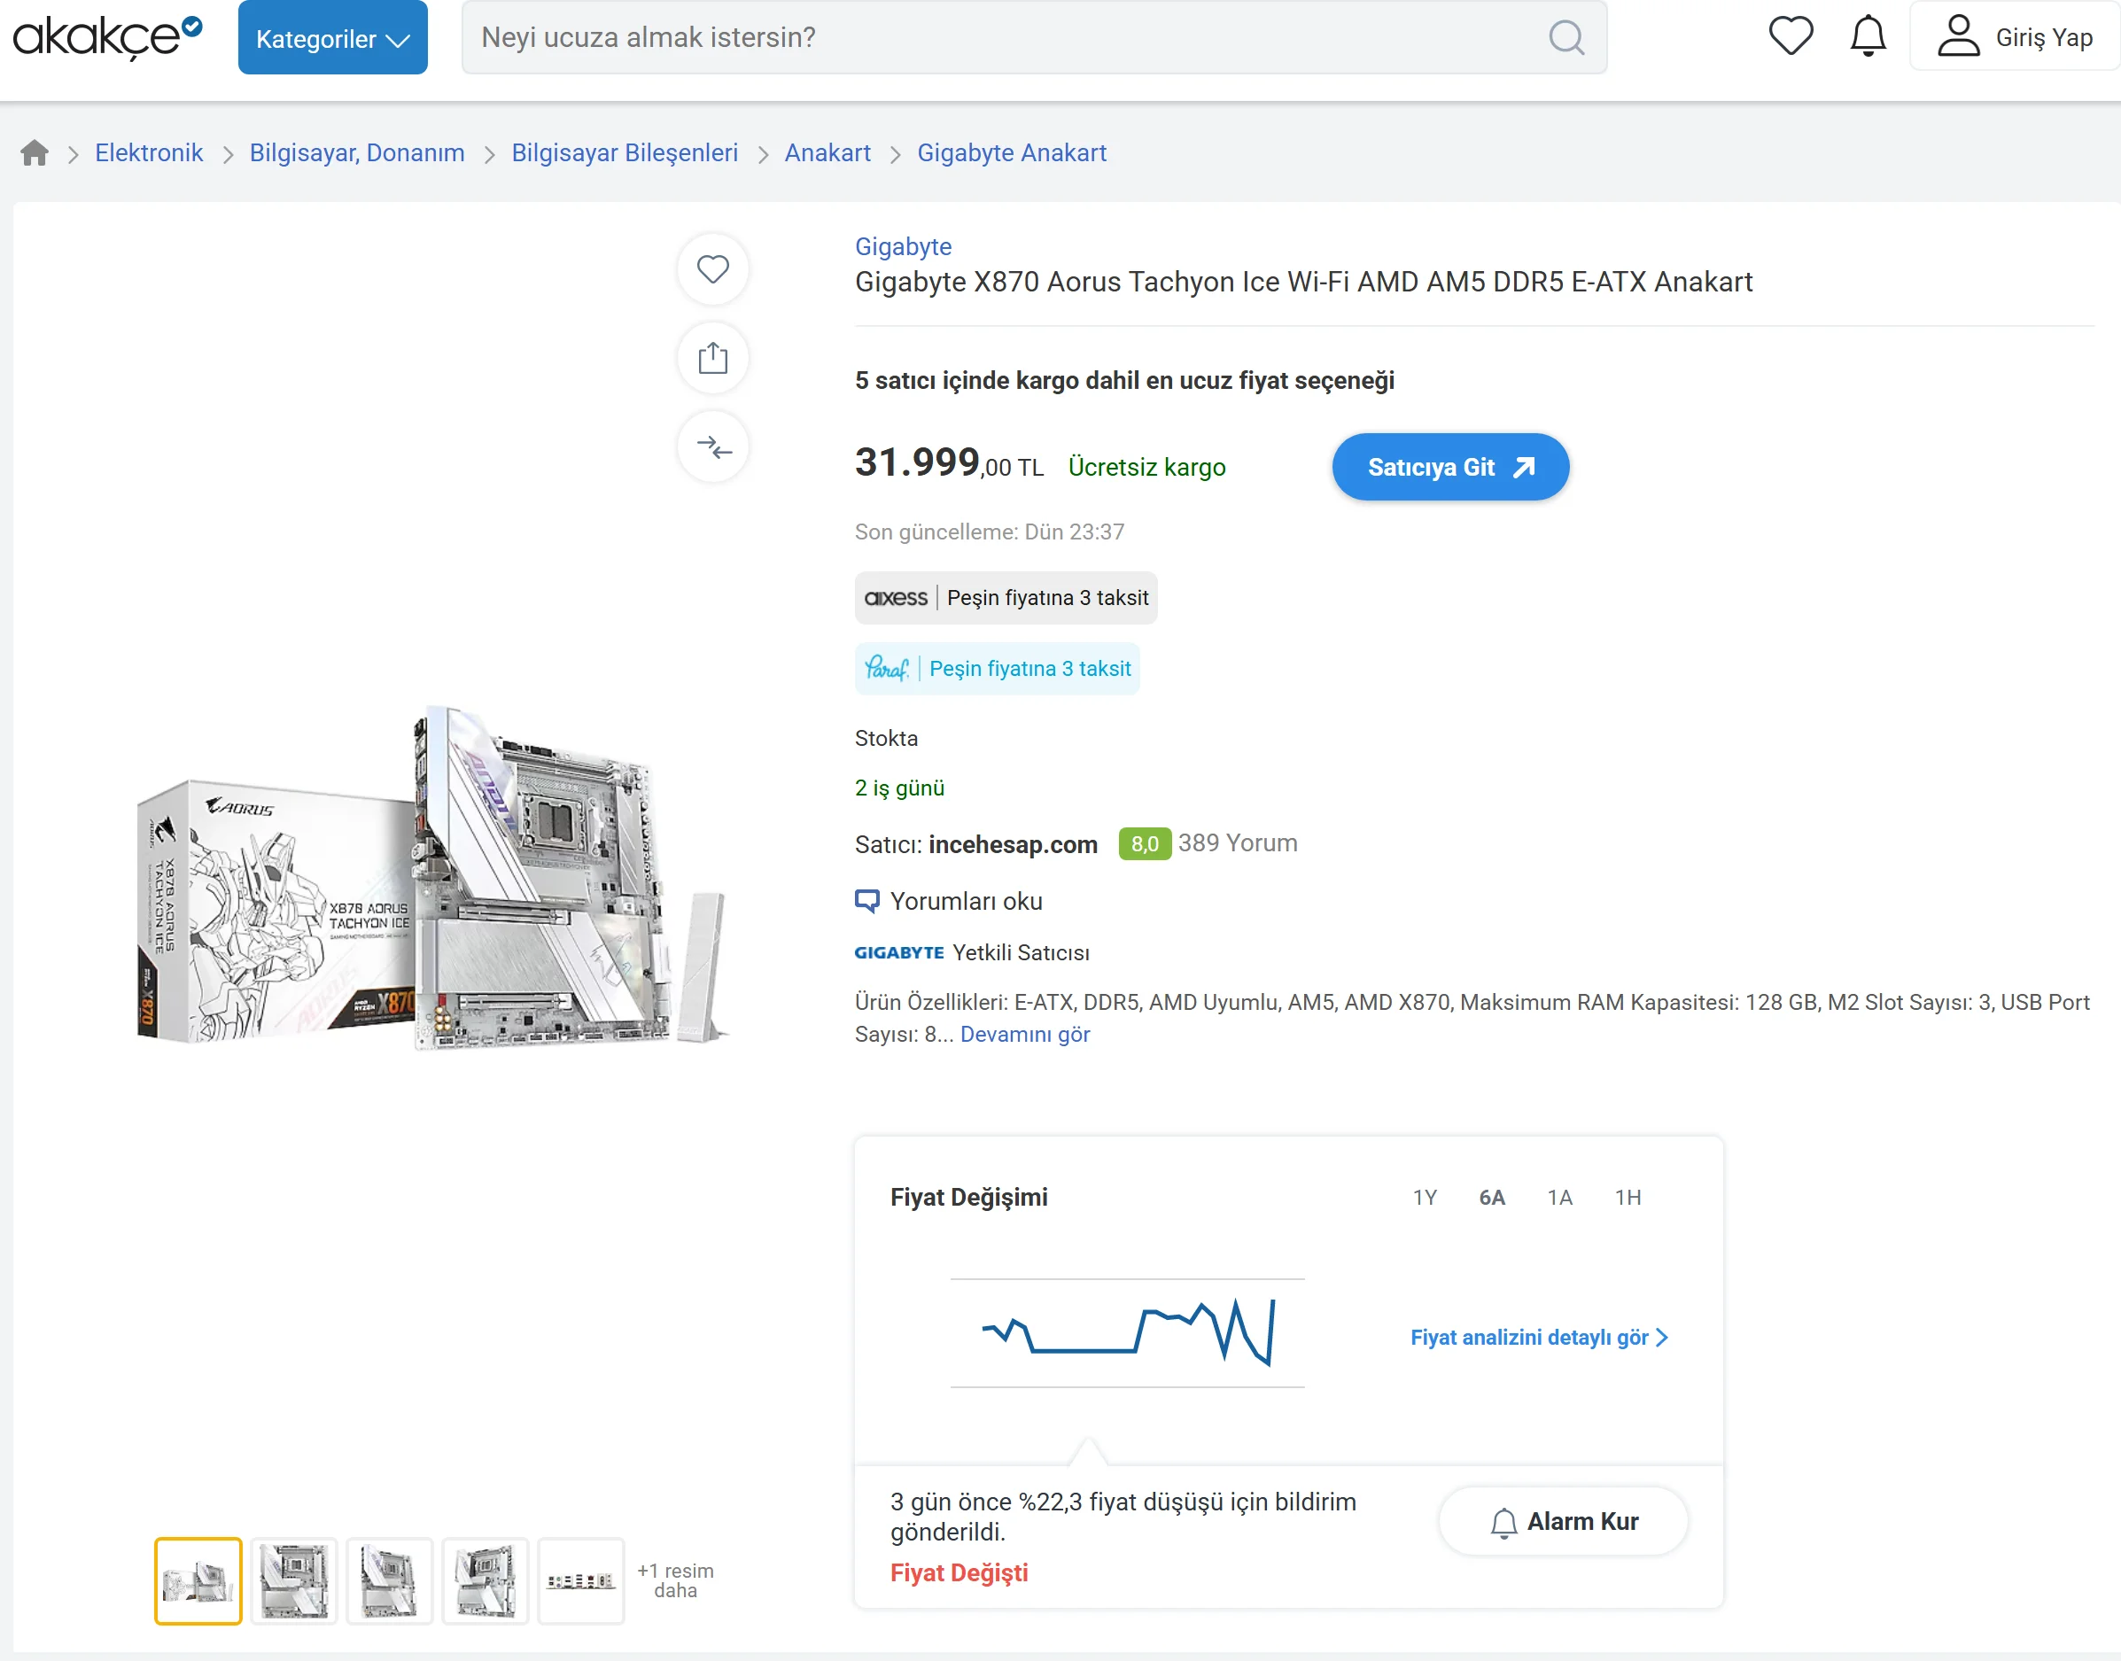Screen dimensions: 2121x1661
Task: Expand product specs with Devamını gör
Action: coord(1025,1034)
